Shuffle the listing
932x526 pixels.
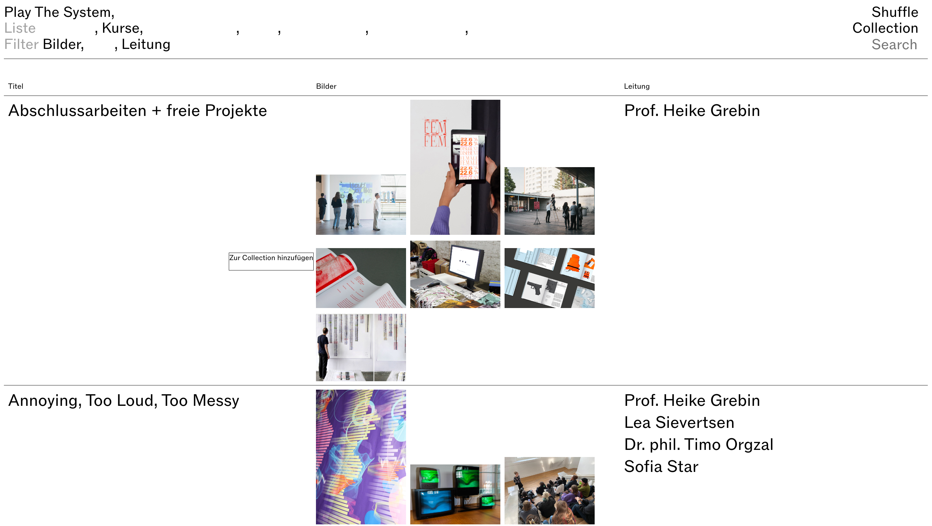click(894, 12)
